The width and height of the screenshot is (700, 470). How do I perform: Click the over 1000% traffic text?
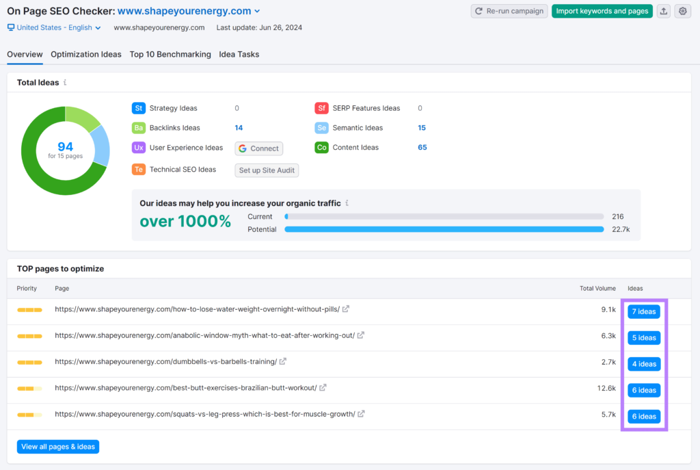click(x=185, y=221)
